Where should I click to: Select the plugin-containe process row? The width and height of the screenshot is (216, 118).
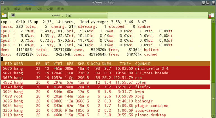tap(105, 106)
